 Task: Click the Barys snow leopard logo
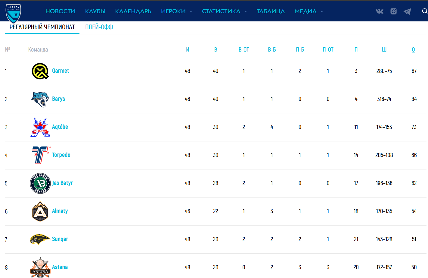(40, 99)
